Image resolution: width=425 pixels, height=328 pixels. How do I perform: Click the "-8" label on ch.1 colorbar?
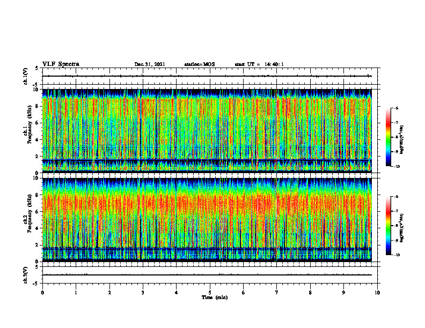396,137
